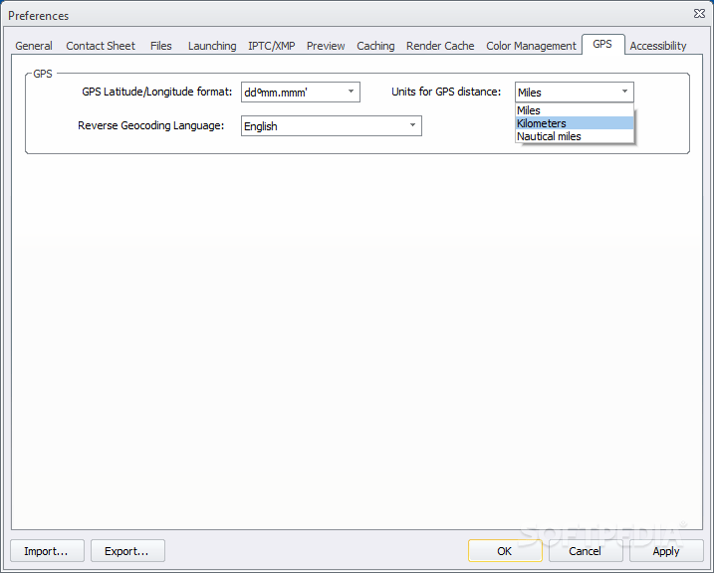The height and width of the screenshot is (573, 714).
Task: Choose Miles from the units list
Action: click(x=575, y=110)
